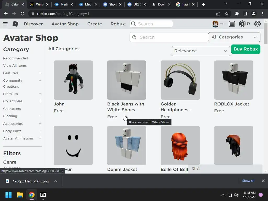The image size is (268, 201).
Task: Show hidden tray icons chevron
Action: pyautogui.click(x=223, y=195)
